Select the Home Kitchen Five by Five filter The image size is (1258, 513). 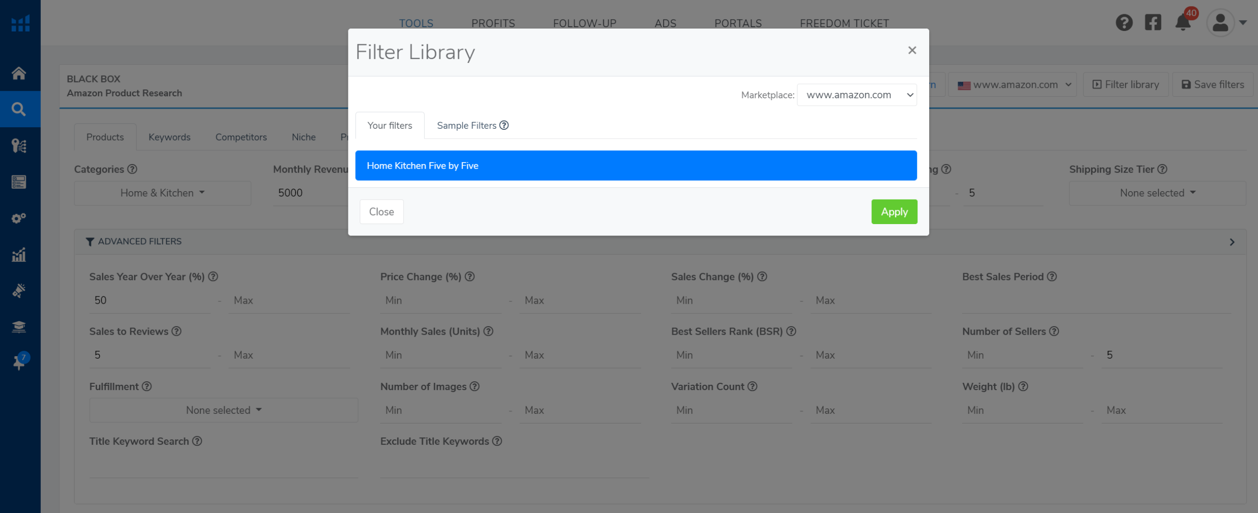coord(636,166)
